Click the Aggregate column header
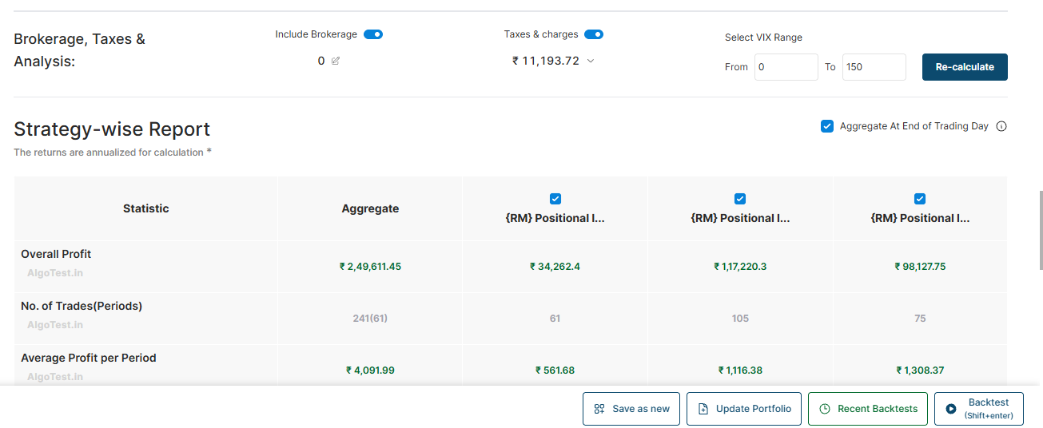Screen dimensions: 1043x428 (x=370, y=208)
